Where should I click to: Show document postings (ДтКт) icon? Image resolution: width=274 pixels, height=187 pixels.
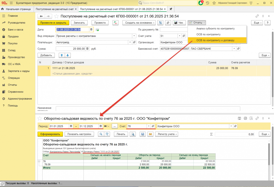116,23
